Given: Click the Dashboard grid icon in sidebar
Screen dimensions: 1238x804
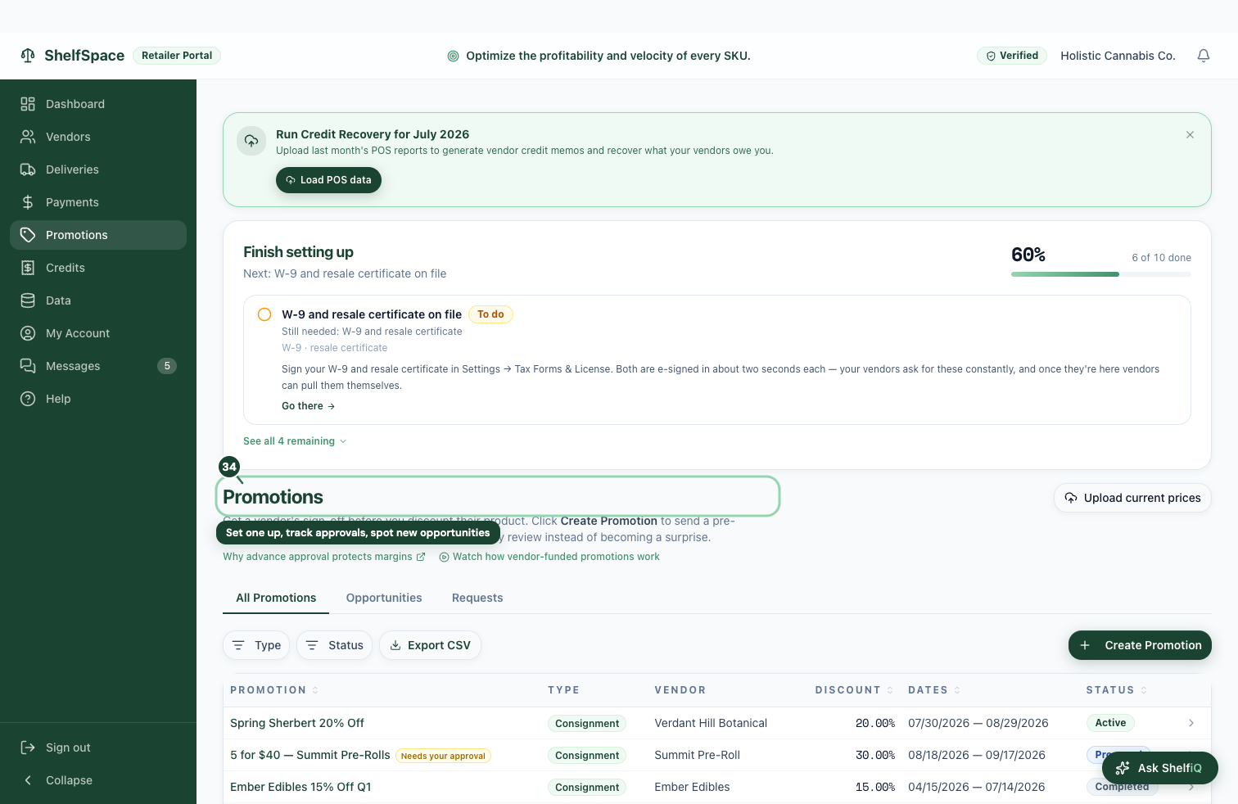Looking at the screenshot, I should (28, 104).
